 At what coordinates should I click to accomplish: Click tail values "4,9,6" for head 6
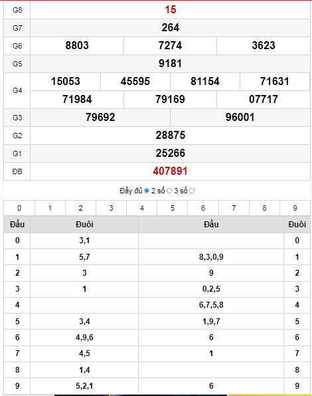pos(84,338)
